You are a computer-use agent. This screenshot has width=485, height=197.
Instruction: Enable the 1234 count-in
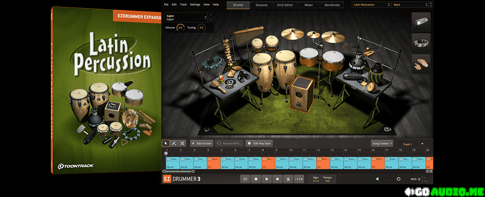298,178
